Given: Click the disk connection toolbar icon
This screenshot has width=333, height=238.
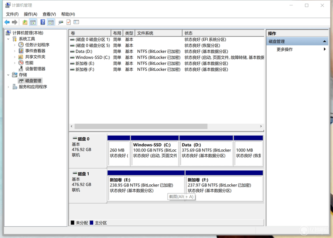Looking at the screenshot, I should point(61,22).
